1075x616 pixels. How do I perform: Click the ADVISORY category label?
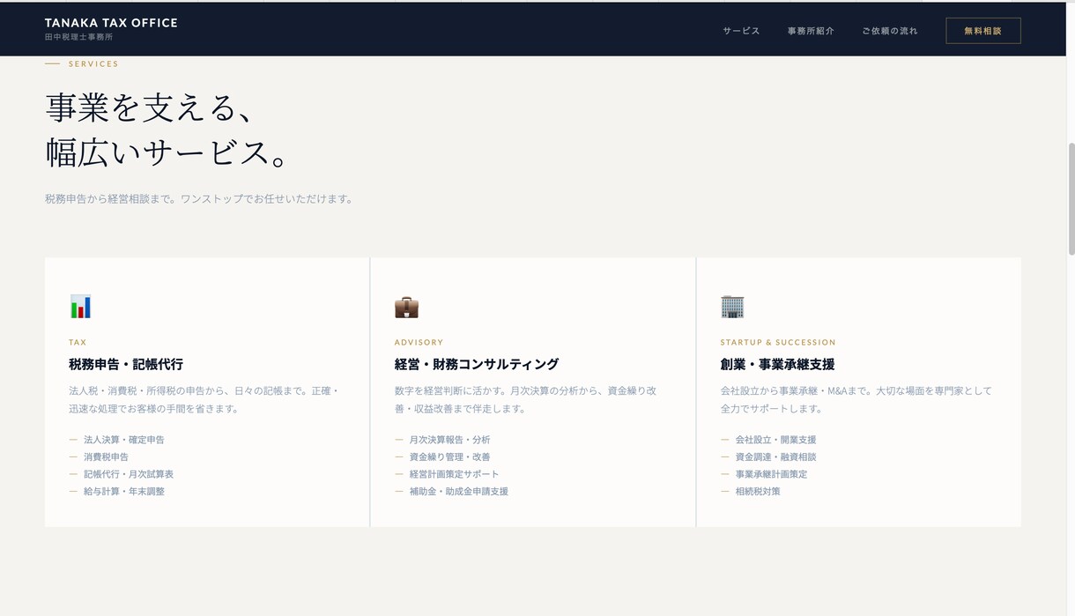point(419,342)
